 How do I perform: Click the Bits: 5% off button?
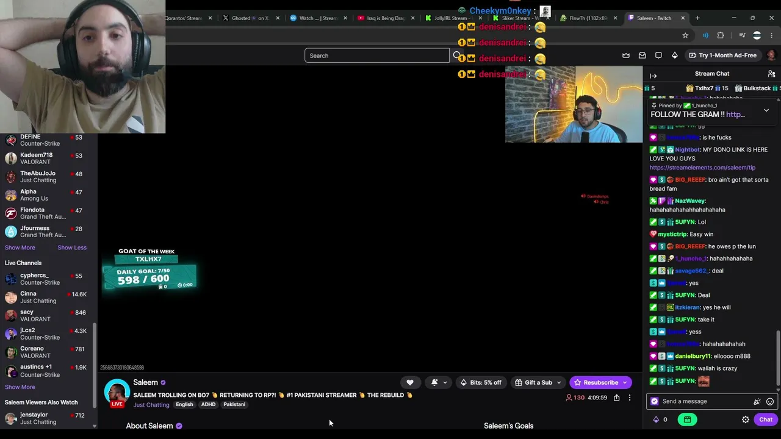click(481, 382)
